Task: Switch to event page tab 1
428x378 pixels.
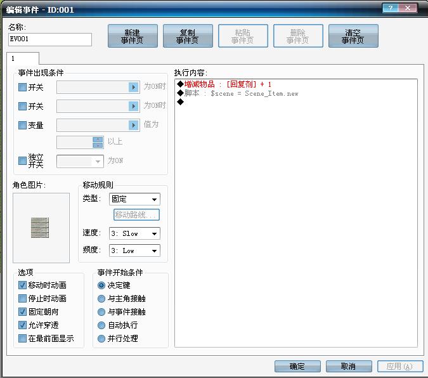Action: 23,58
